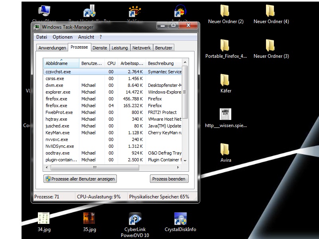319x239 pixels.
Task: Select firefox.exe using 456.788 K
Action: tap(112, 99)
